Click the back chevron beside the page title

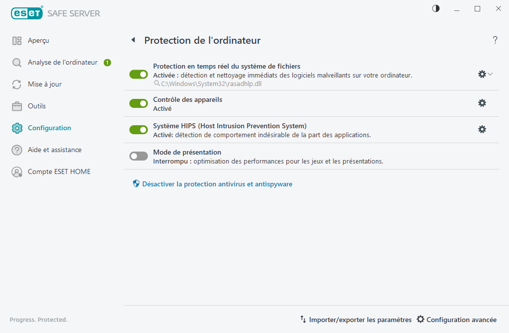pyautogui.click(x=133, y=40)
